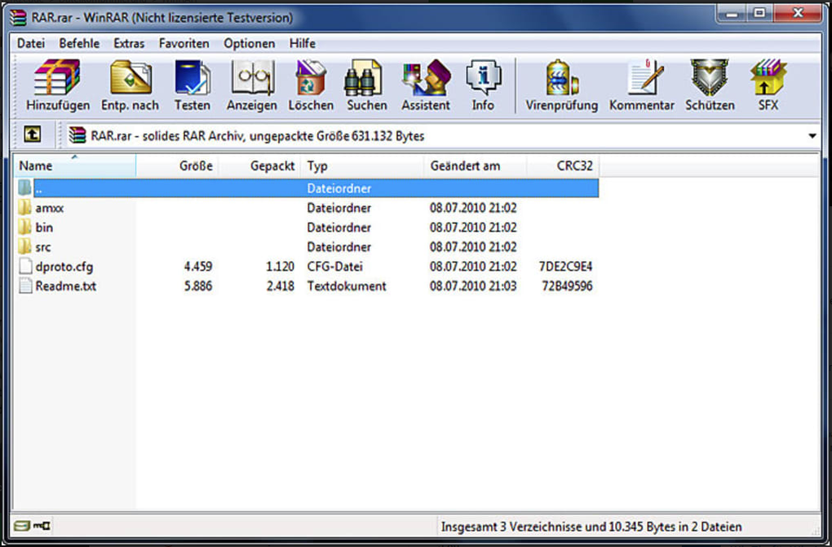Screen dimensions: 832x547
Task: Click the Löschen delete icon
Action: pos(311,77)
